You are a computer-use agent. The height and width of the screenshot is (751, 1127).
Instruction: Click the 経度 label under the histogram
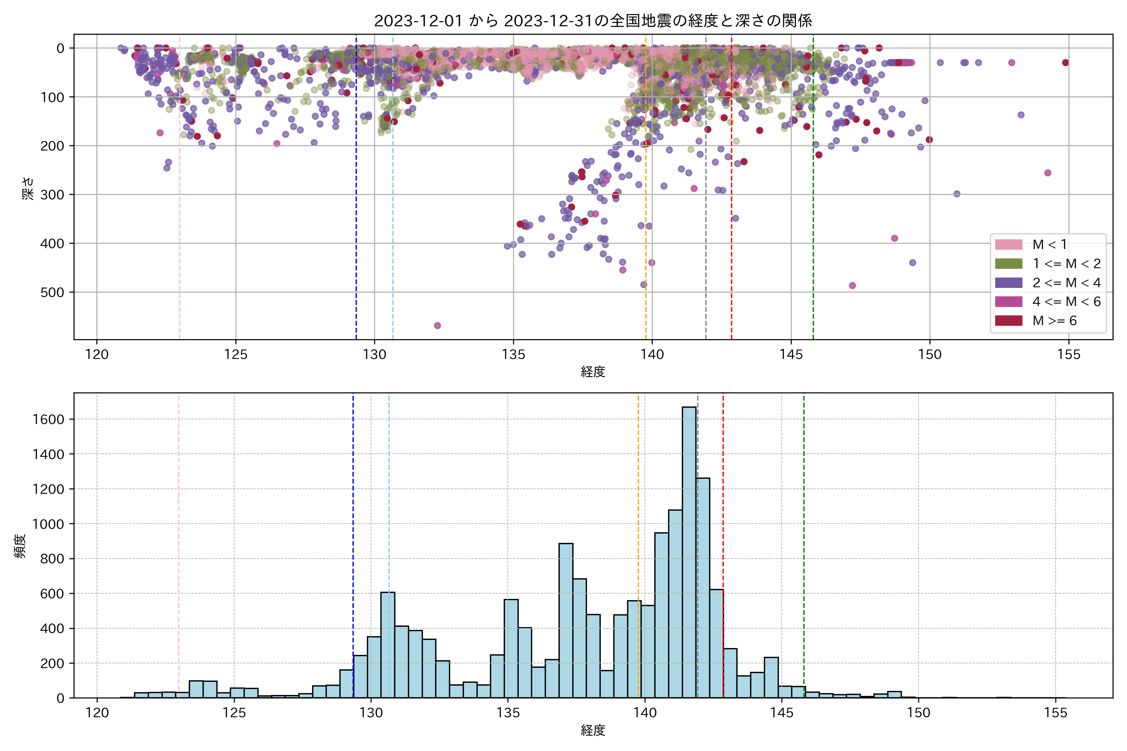pos(593,730)
